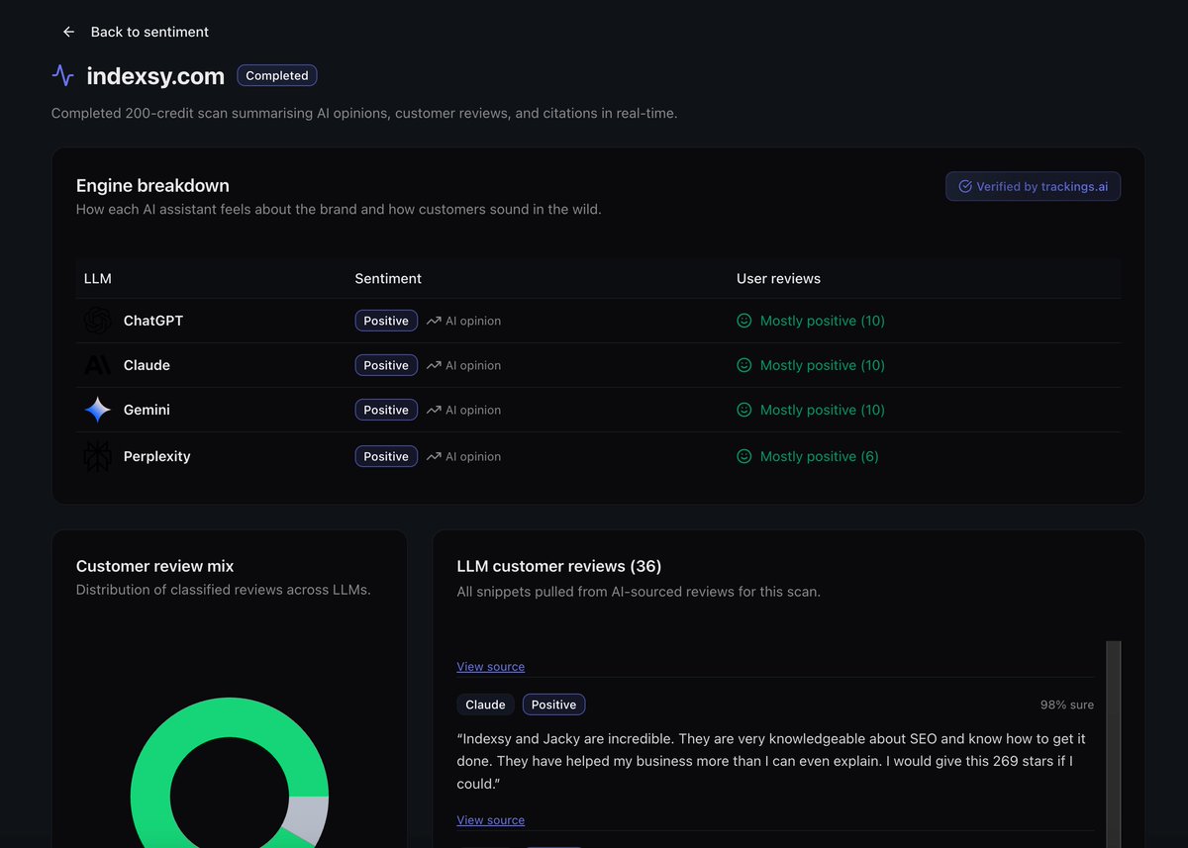1188x848 pixels.
Task: Click the smiley icon beside ChatGPT's user reviews
Action: (x=743, y=320)
